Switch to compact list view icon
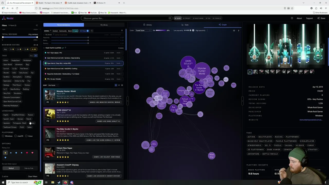The height and width of the screenshot is (185, 329). [x=119, y=85]
